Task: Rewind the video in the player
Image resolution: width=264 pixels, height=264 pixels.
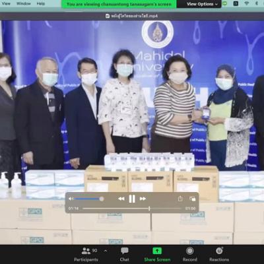Action: point(121,199)
